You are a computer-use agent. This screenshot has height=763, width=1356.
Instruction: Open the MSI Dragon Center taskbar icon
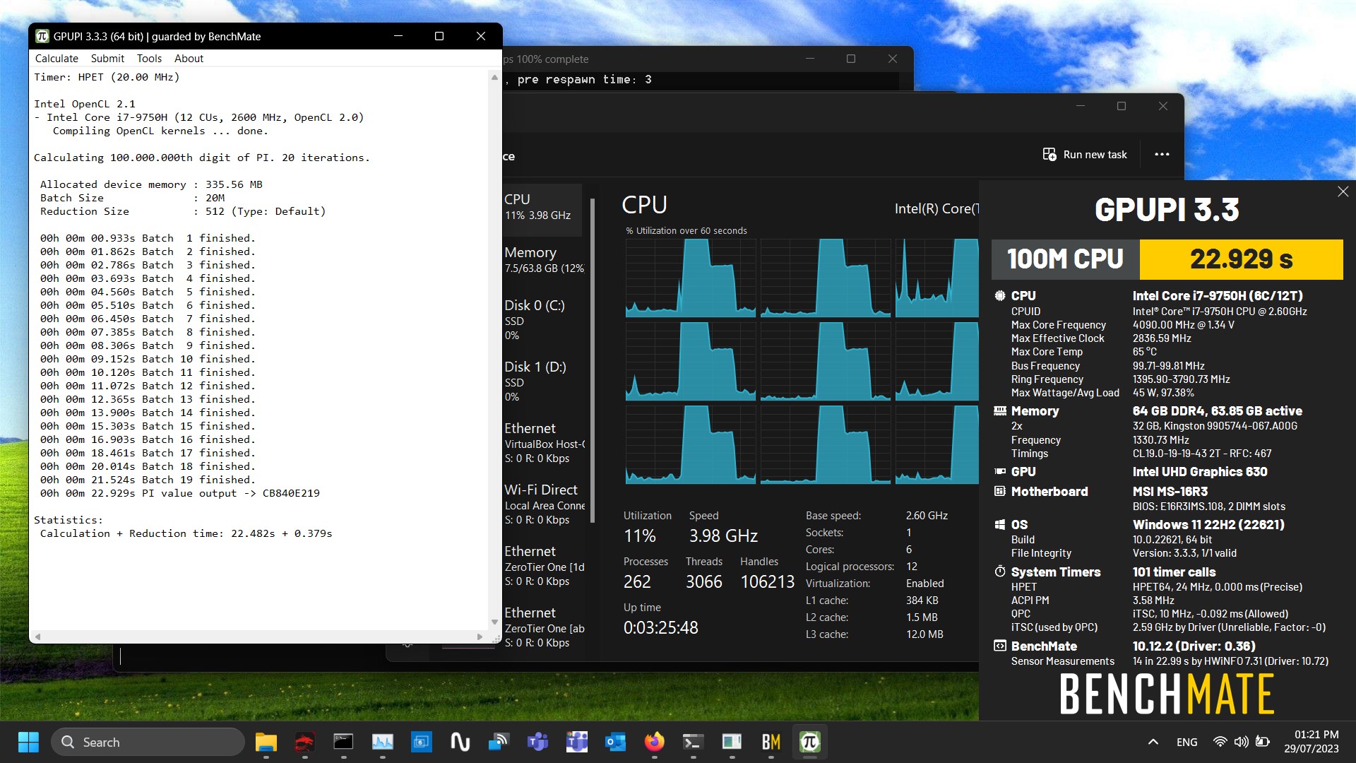pyautogui.click(x=304, y=742)
